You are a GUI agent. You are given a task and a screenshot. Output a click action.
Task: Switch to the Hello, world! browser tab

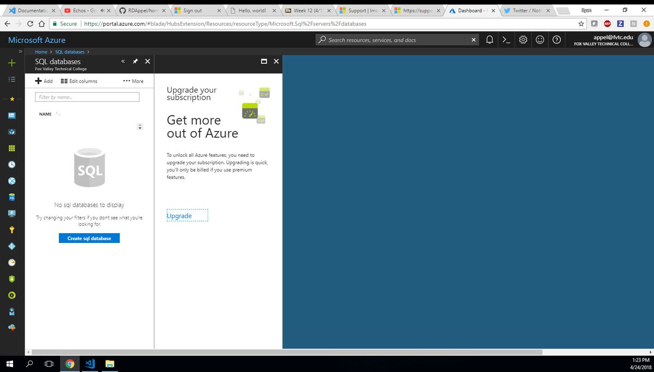click(252, 10)
